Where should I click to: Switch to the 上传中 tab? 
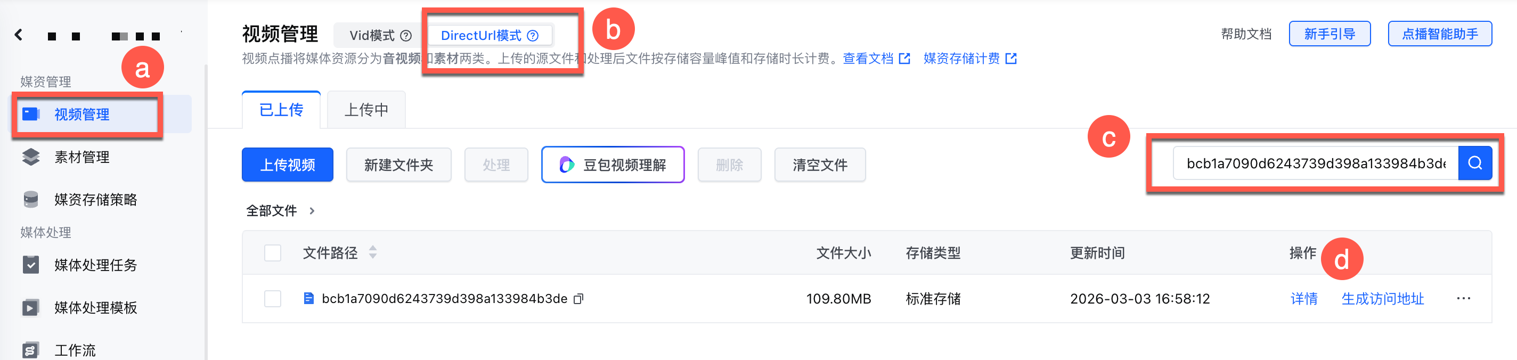coord(366,110)
